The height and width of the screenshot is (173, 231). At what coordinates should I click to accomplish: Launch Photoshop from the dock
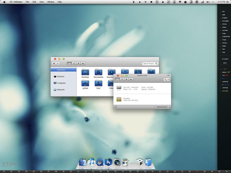pyautogui.click(x=108, y=162)
